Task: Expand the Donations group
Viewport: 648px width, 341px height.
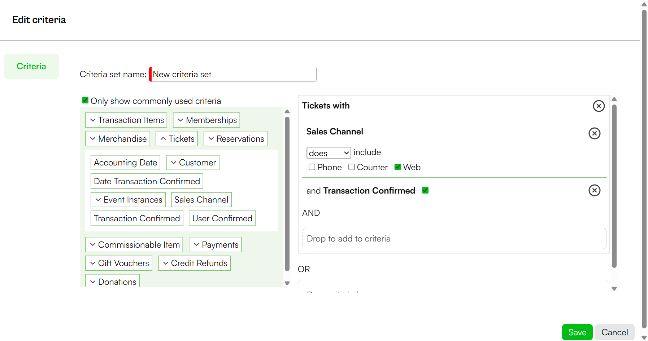Action: pyautogui.click(x=112, y=281)
